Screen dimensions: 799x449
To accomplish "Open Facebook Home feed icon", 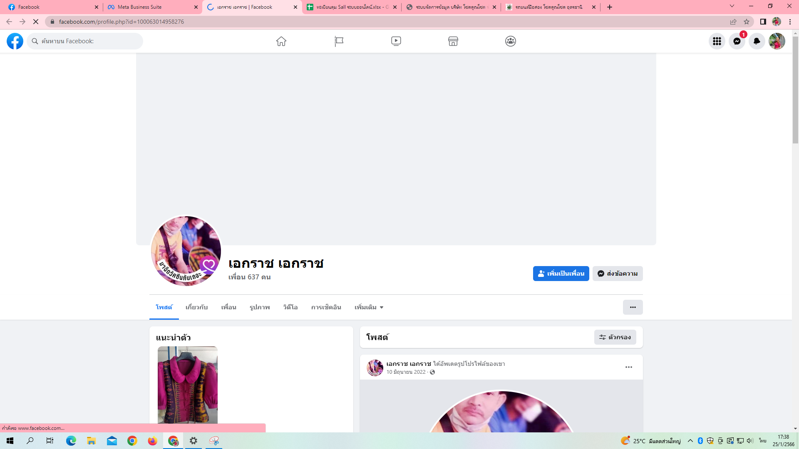I will [x=281, y=41].
